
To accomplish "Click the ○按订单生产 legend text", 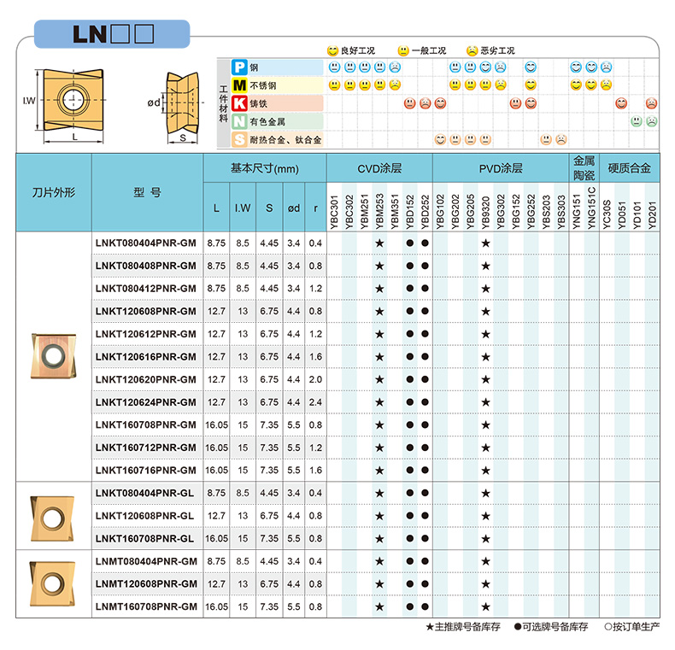I will coord(631,627).
